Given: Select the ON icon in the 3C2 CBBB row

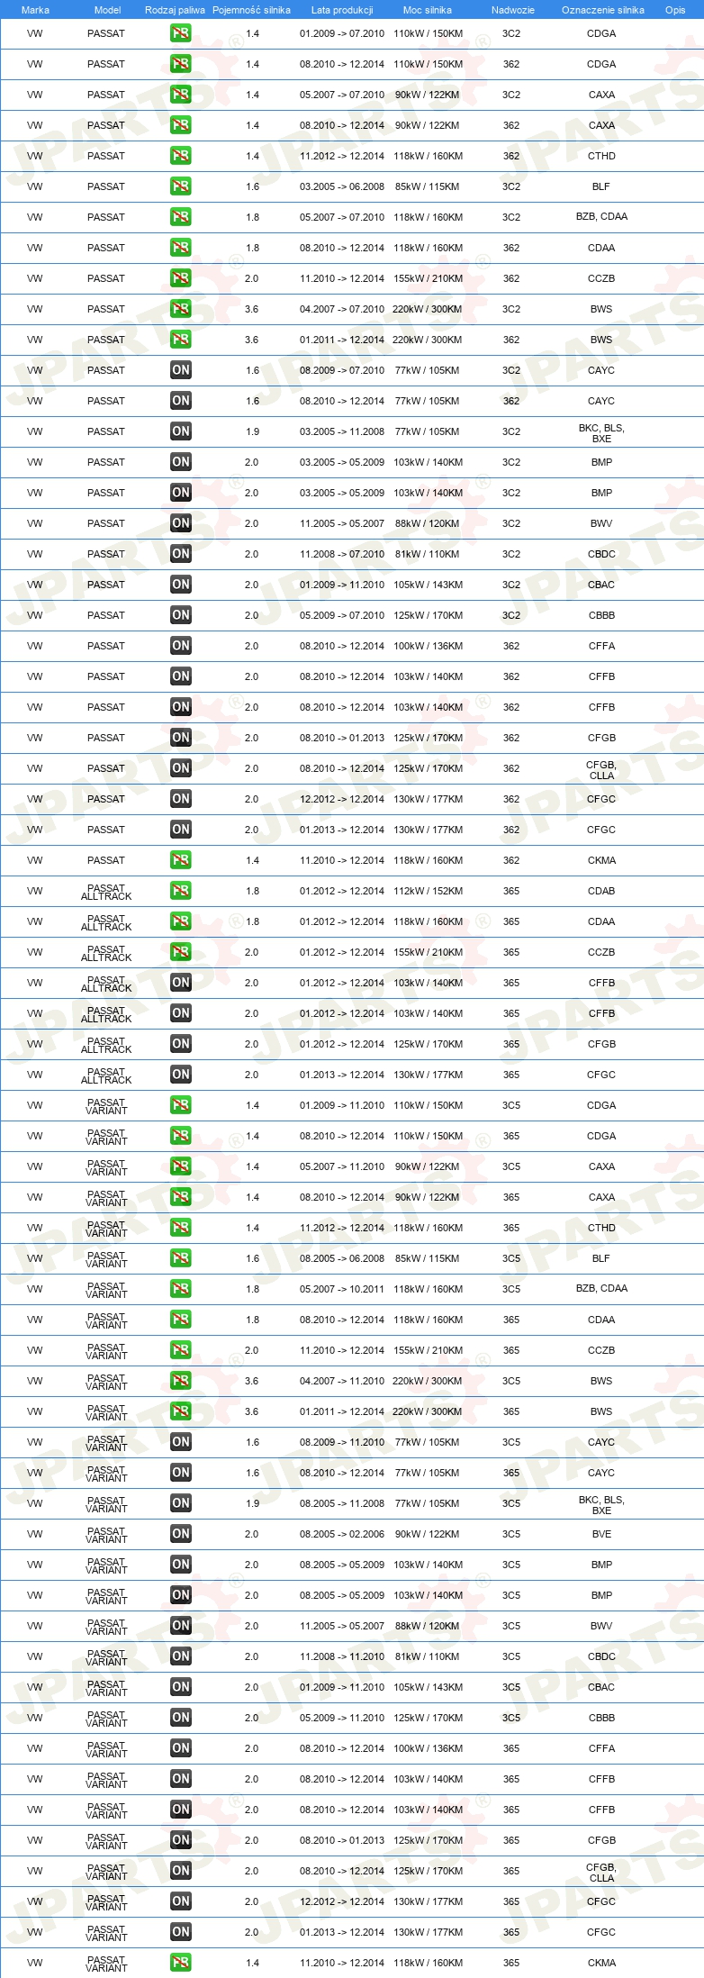Looking at the screenshot, I should click(181, 615).
